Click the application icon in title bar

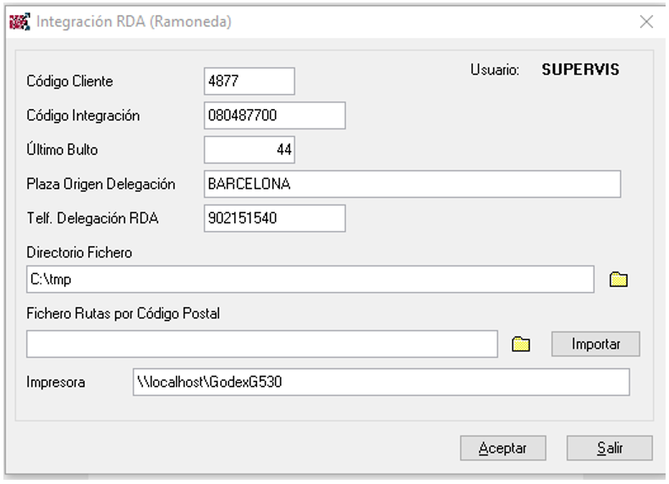[18, 22]
